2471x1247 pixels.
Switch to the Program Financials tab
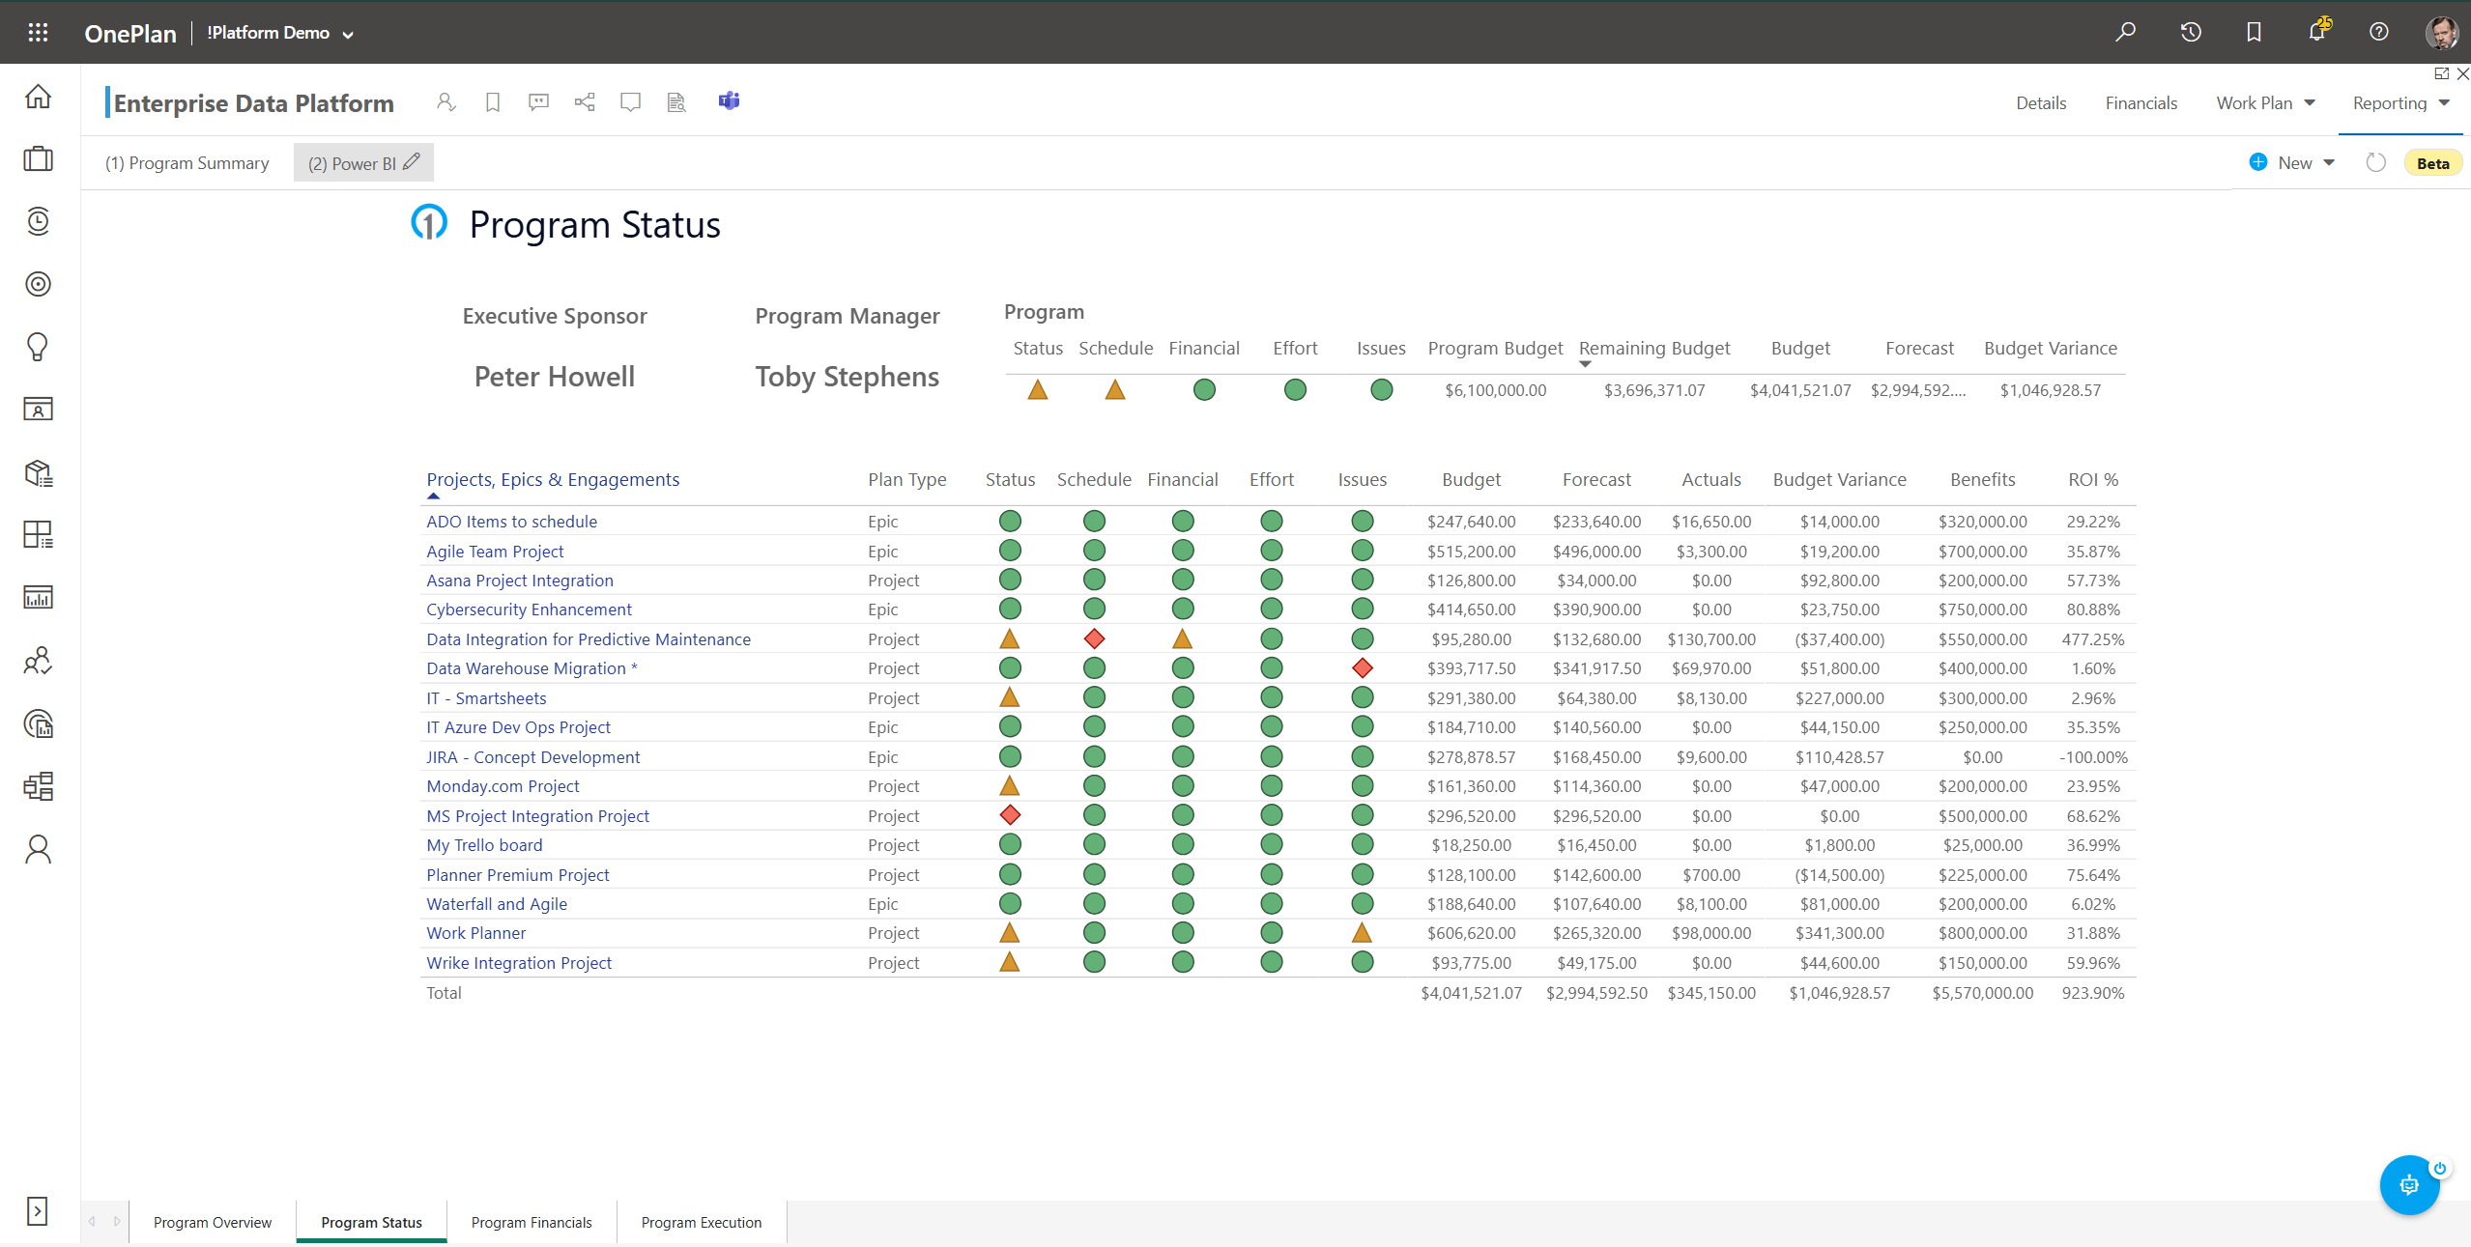coord(531,1222)
